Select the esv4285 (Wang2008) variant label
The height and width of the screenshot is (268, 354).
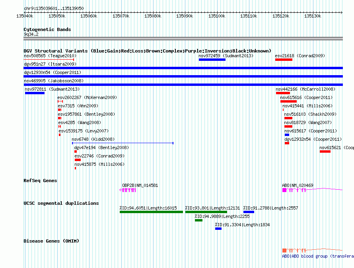80,122
